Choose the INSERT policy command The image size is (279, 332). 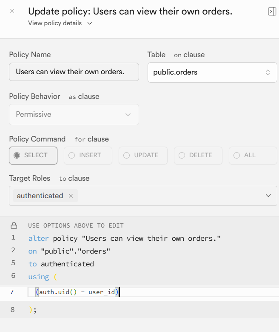[x=88, y=156]
